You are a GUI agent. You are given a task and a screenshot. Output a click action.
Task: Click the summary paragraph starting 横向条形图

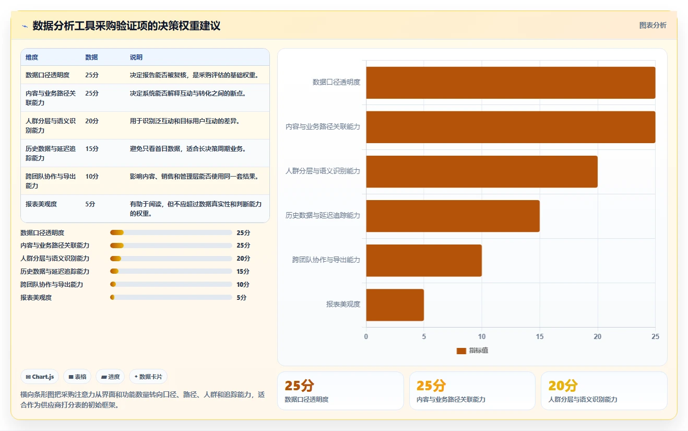(143, 400)
